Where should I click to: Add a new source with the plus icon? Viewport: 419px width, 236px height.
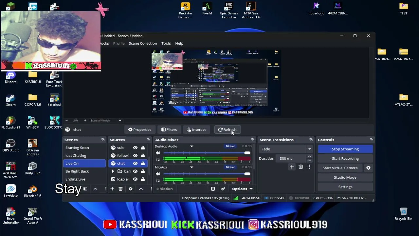click(112, 189)
